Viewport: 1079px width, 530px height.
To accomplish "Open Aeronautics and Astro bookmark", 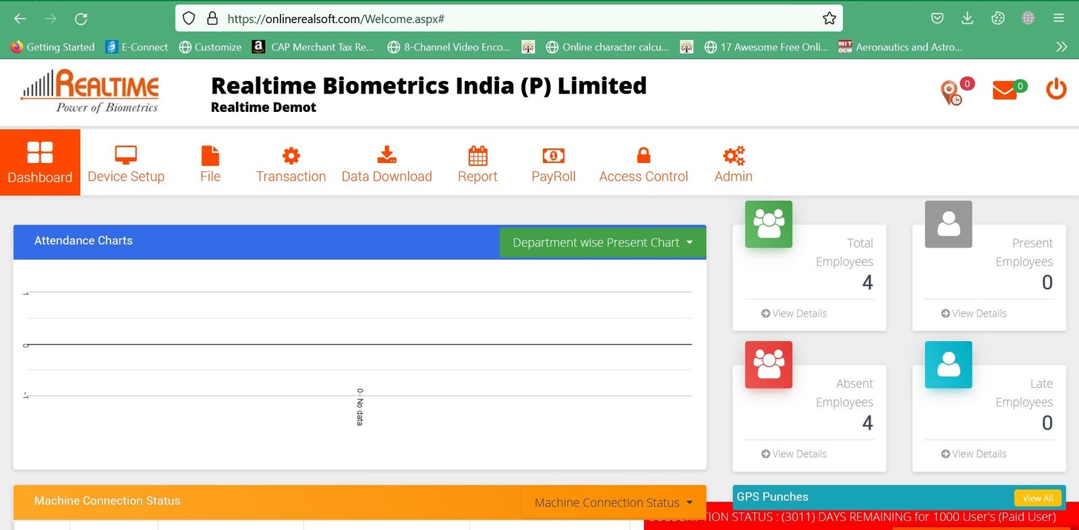I will 900,47.
